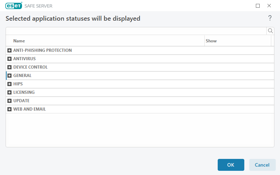Viewport: 280px width, 175px height.
Task: Expand the Anti-Phishing Protection plus icon
Action: [x=10, y=50]
